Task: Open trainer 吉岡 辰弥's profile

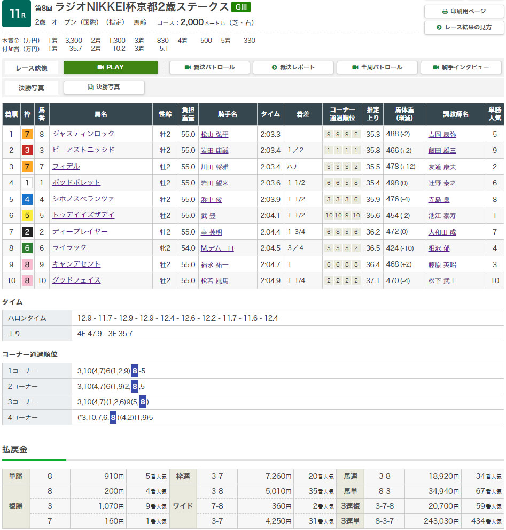Action: pyautogui.click(x=442, y=135)
